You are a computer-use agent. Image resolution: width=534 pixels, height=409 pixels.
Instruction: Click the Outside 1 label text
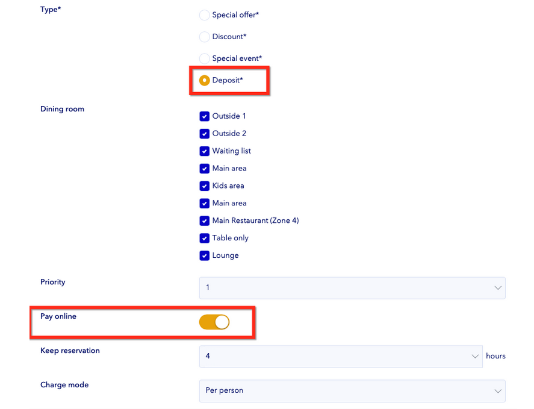[x=229, y=116]
